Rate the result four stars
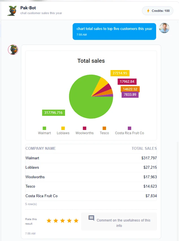 [69, 221]
